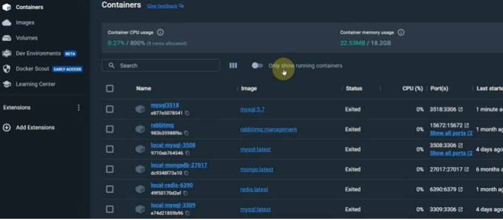Open port 3518:3306 external link icon
Viewport: 503px width, 220px height.
460,109
